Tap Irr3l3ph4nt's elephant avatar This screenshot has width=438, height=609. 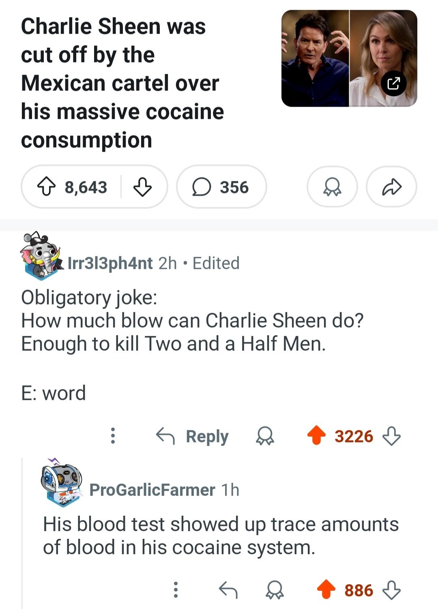click(x=41, y=256)
